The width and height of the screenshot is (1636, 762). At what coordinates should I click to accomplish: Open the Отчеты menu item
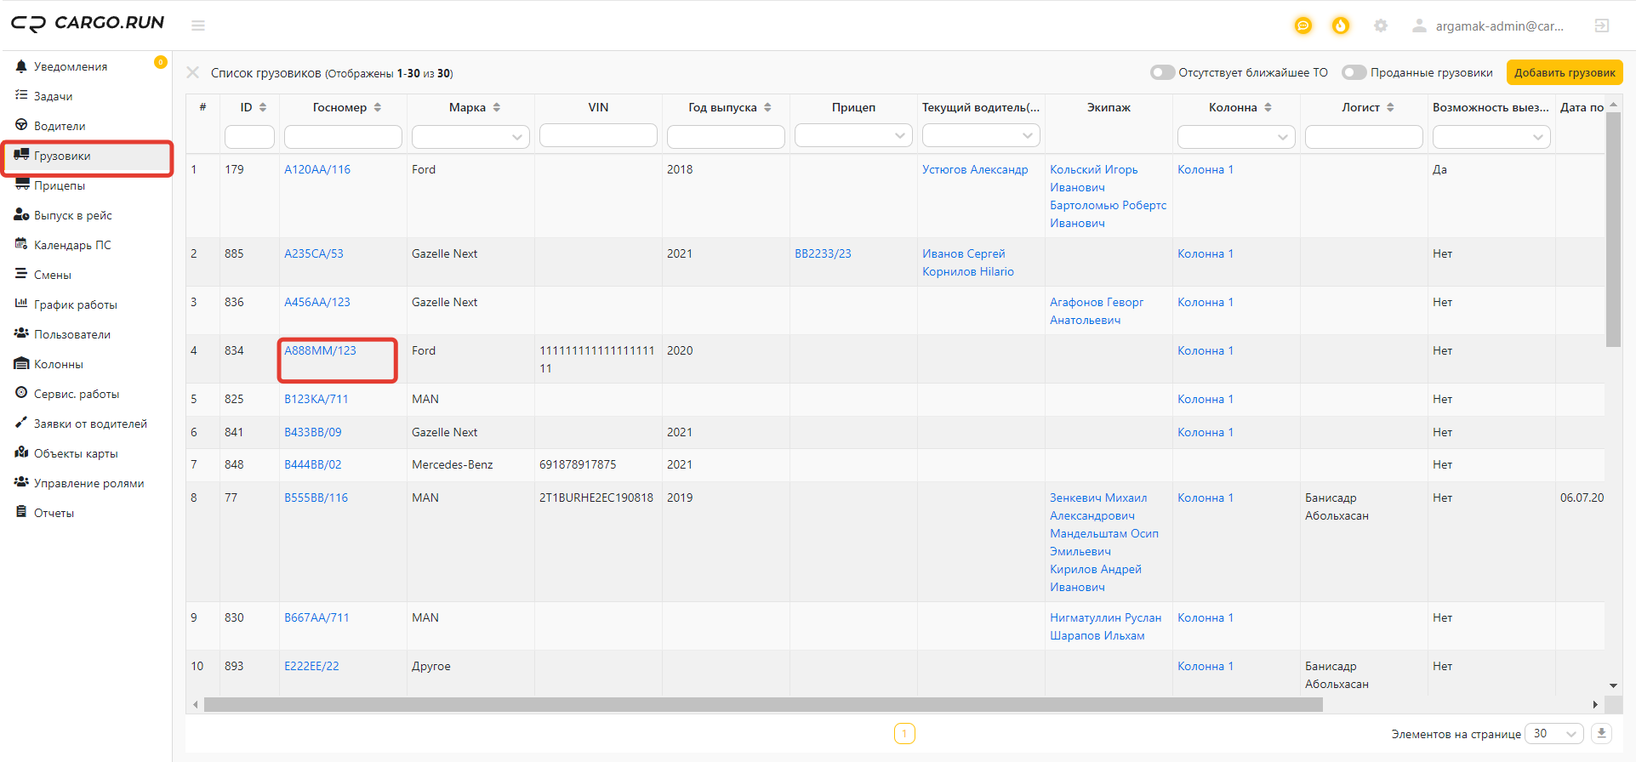(54, 513)
